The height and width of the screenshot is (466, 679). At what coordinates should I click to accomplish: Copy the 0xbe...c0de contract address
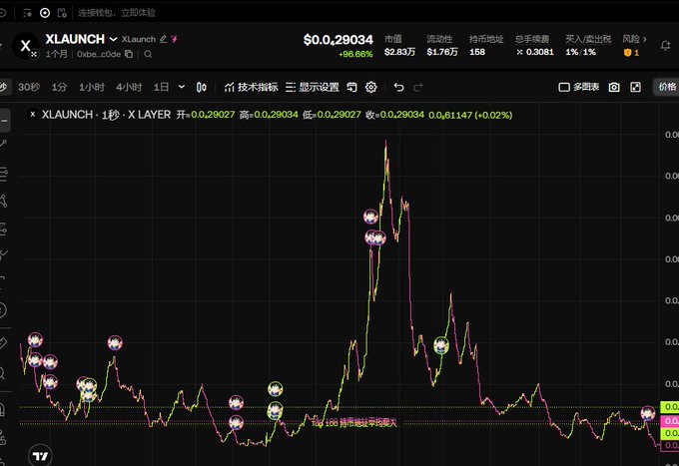point(129,54)
